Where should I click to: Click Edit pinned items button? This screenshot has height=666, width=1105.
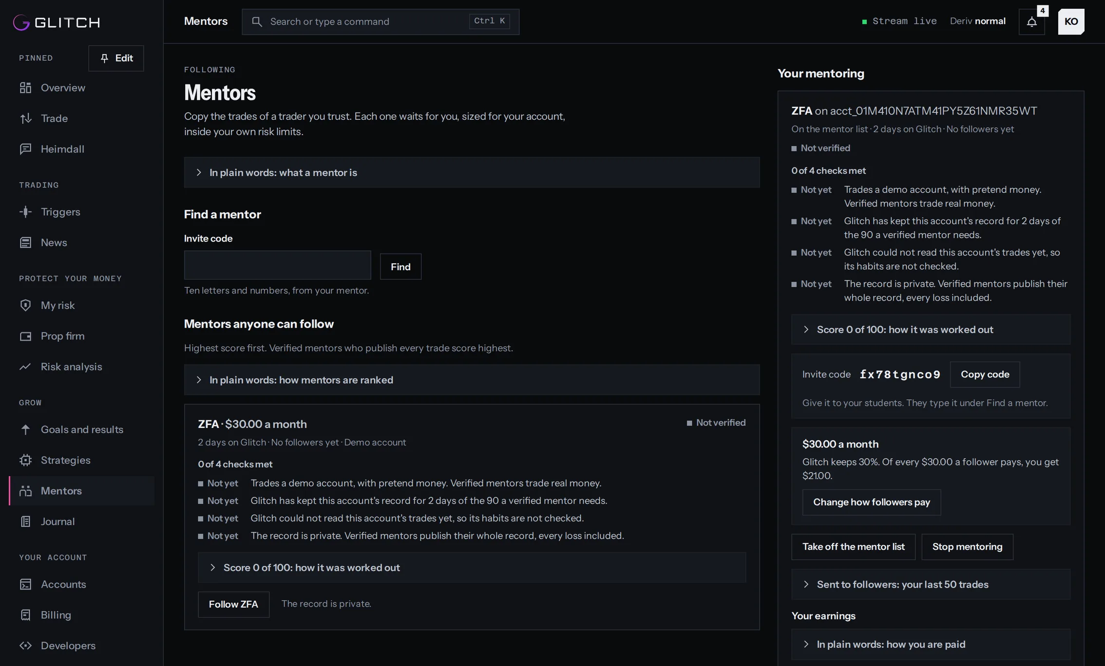point(116,58)
